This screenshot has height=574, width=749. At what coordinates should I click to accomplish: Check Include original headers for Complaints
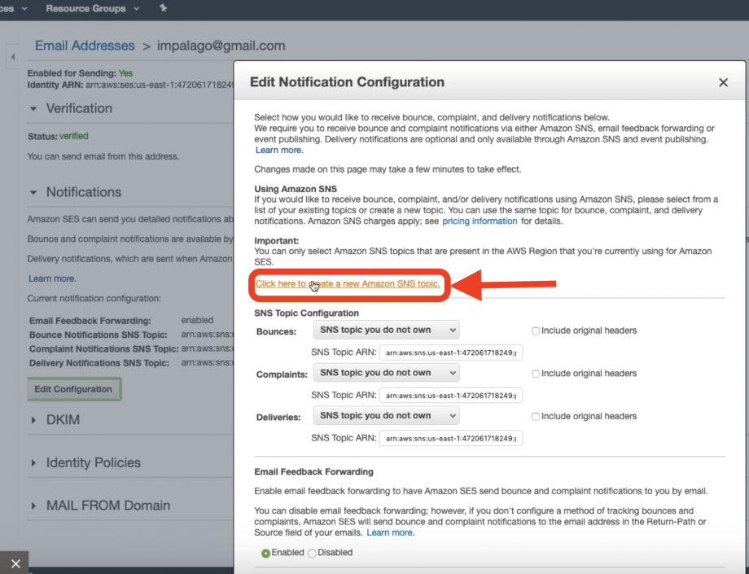pos(536,374)
